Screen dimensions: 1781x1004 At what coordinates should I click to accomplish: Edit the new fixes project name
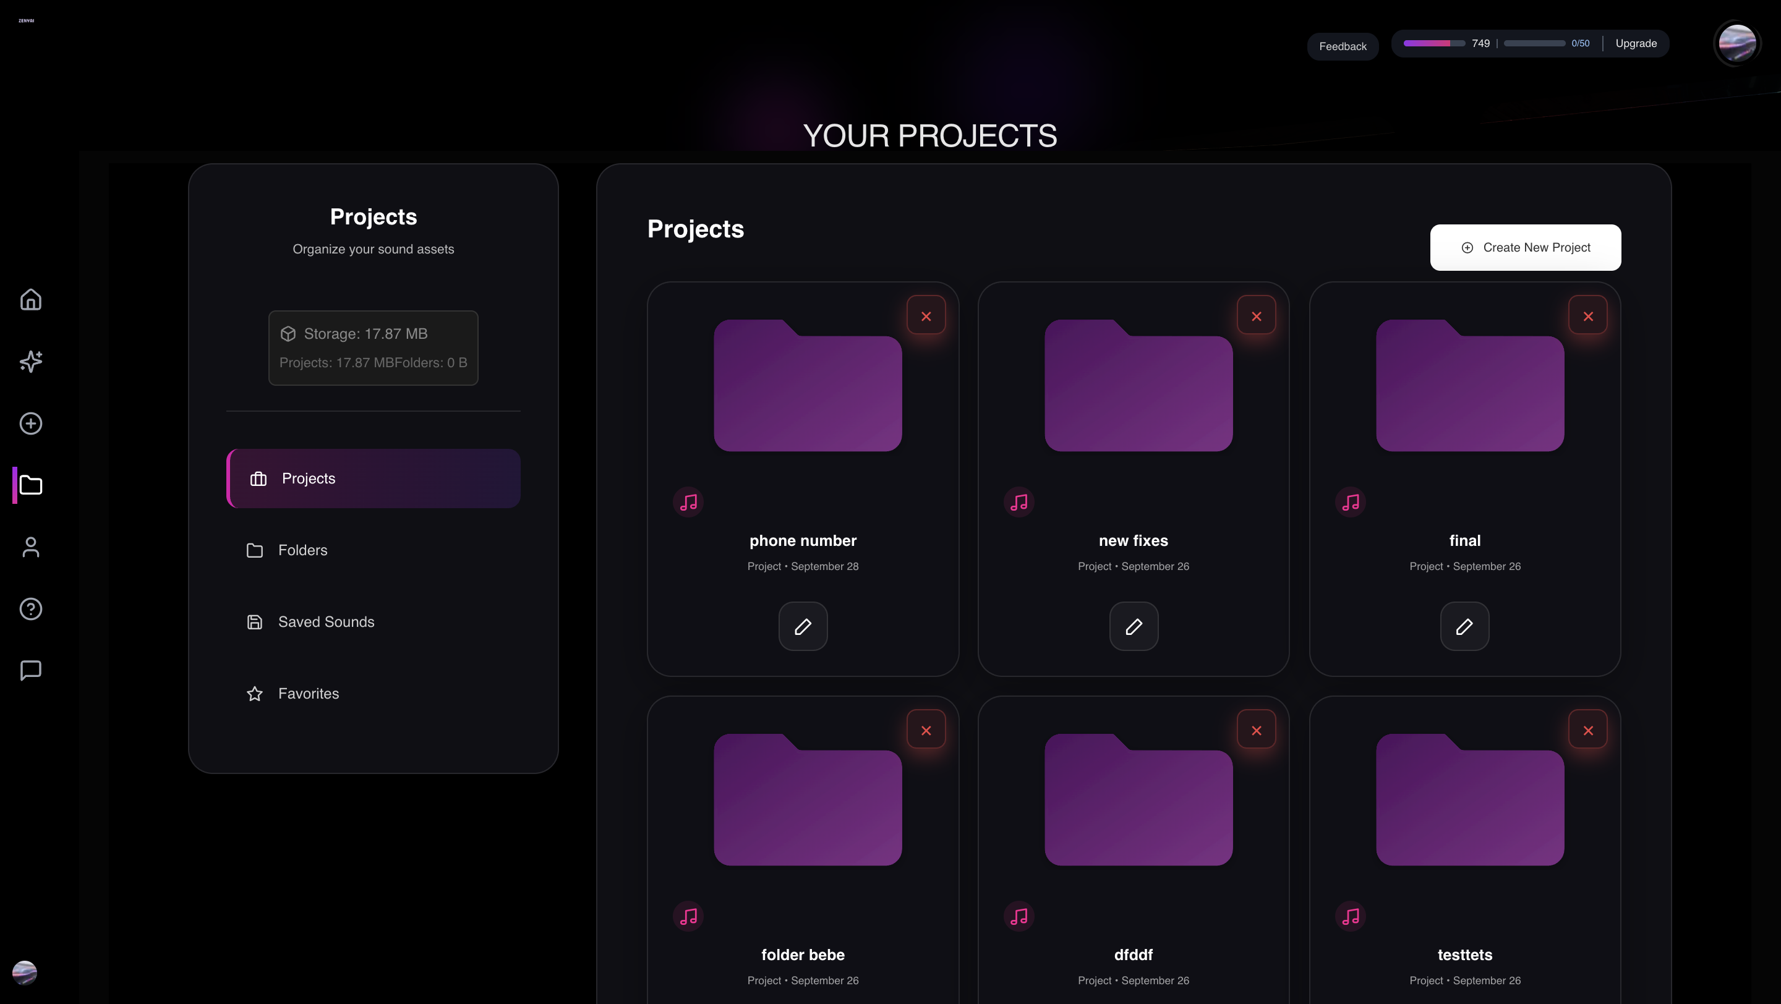coord(1133,627)
